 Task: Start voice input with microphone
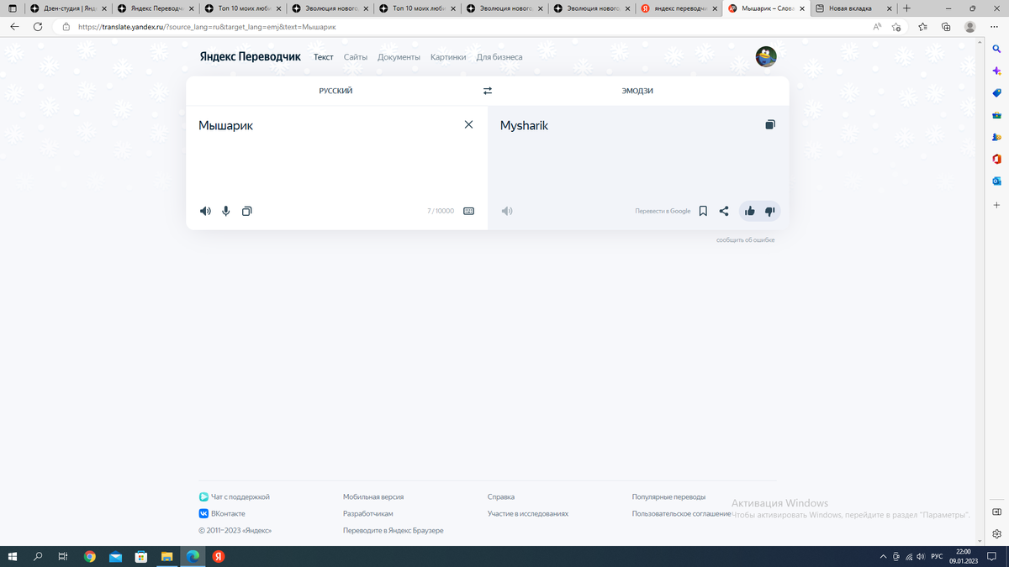click(226, 211)
